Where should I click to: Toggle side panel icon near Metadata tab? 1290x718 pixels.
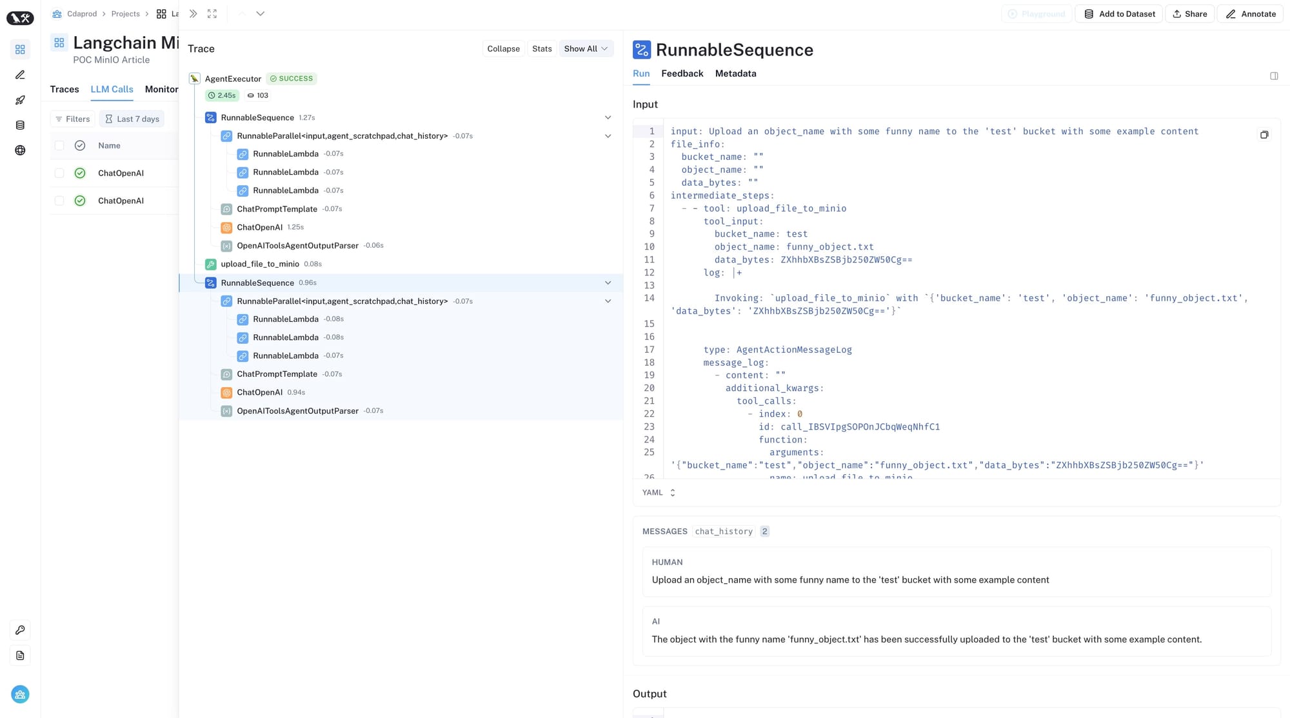coord(1274,76)
